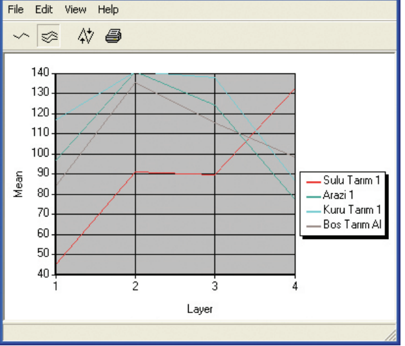Click the 140 label on y-axis
The width and height of the screenshot is (405, 346).
40,73
